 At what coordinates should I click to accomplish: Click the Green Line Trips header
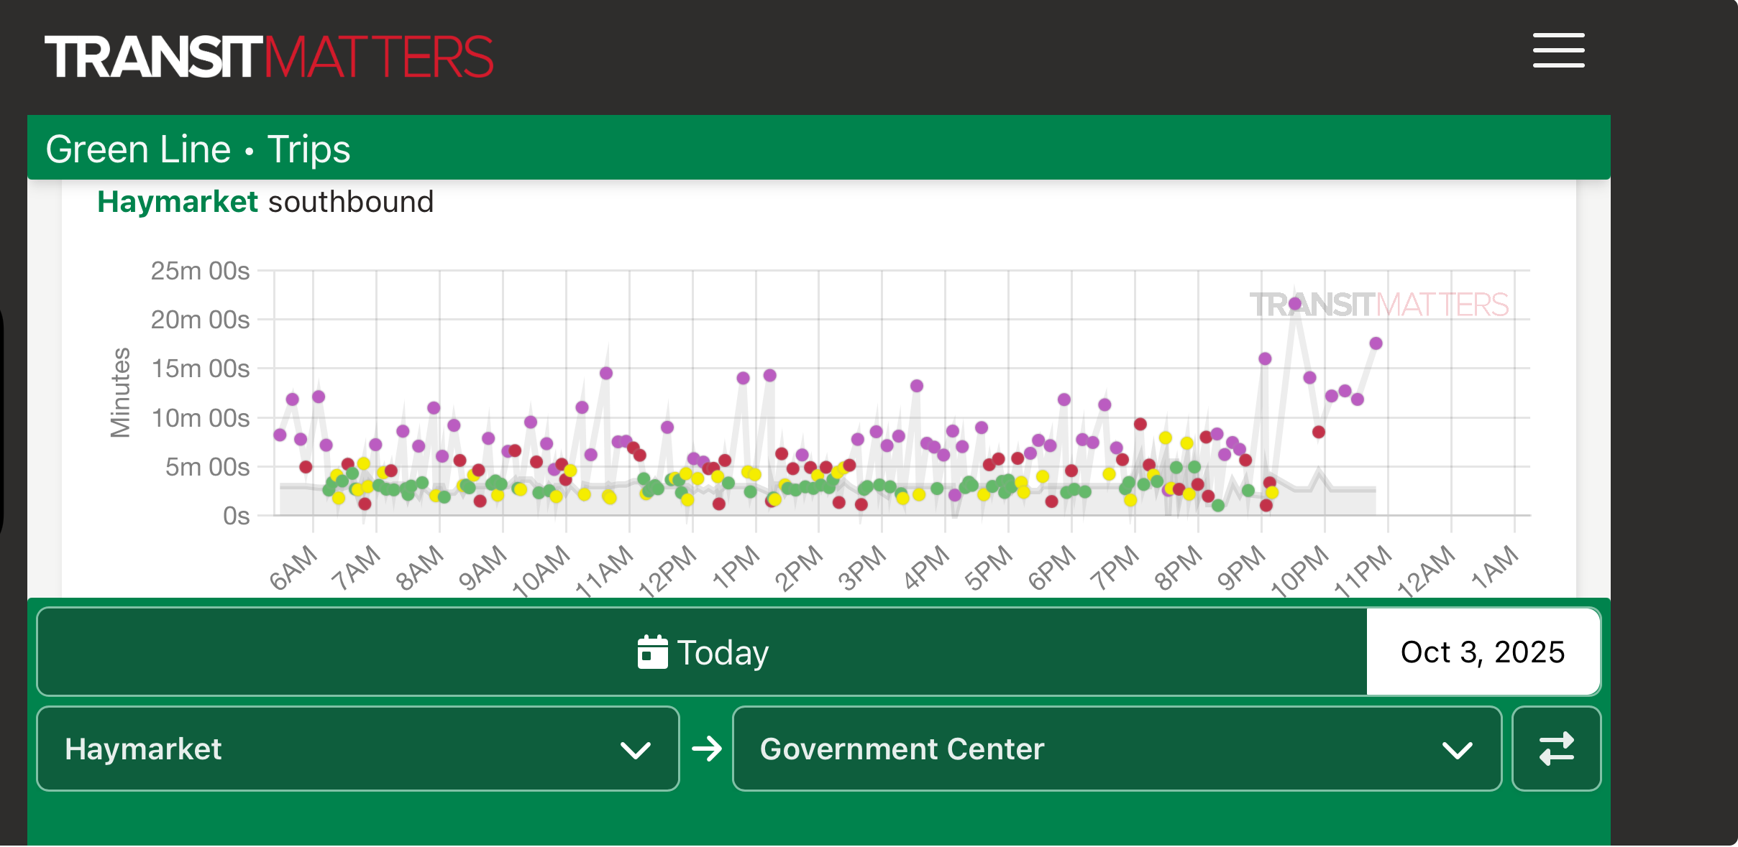tap(198, 149)
